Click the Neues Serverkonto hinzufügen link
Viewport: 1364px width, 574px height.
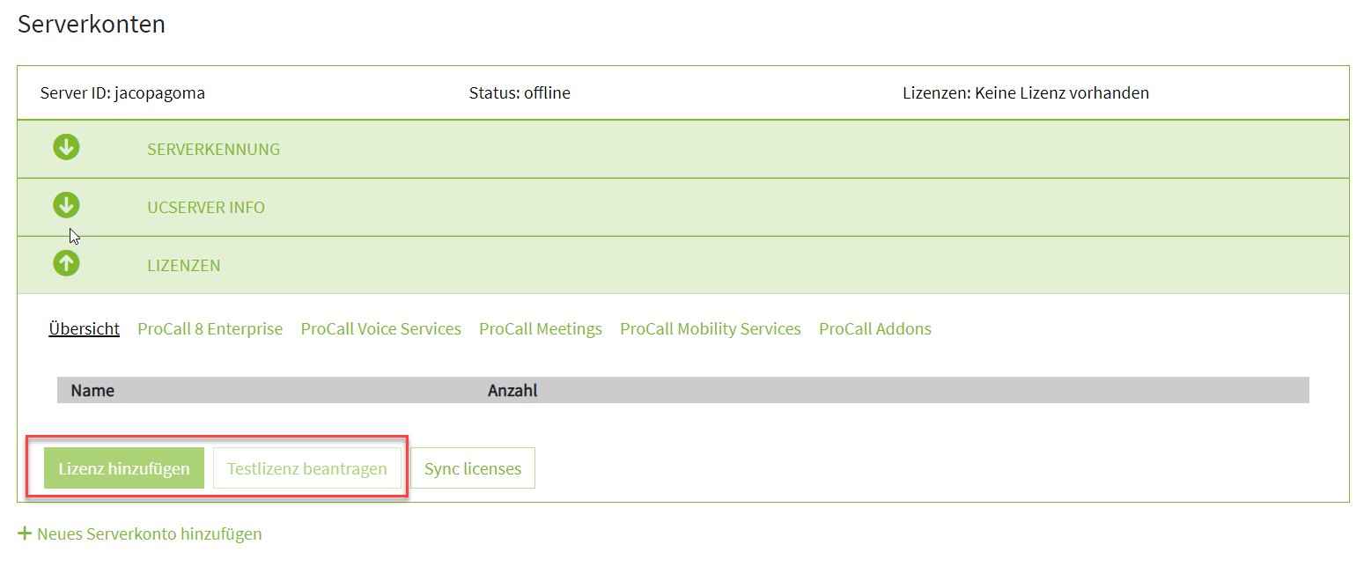150,534
